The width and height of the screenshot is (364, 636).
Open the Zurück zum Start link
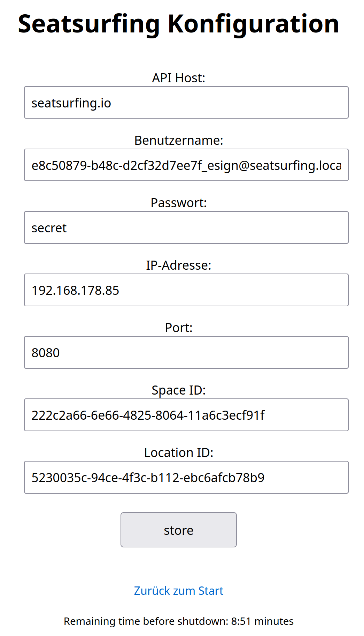pos(178,591)
